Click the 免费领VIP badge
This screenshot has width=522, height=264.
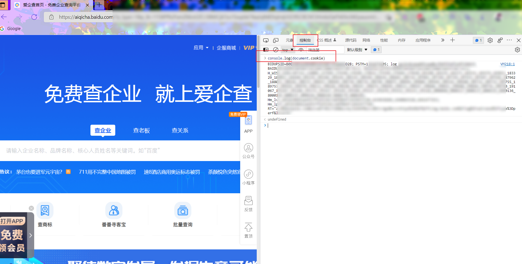pyautogui.click(x=238, y=114)
